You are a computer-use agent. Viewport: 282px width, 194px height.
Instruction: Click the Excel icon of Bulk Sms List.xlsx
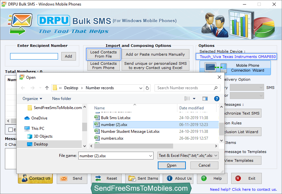[97, 118]
